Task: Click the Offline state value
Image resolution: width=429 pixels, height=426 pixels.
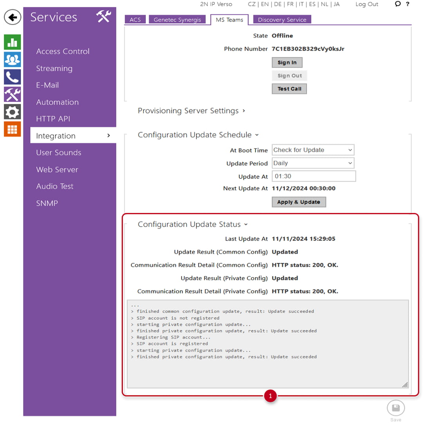Action: tap(282, 36)
